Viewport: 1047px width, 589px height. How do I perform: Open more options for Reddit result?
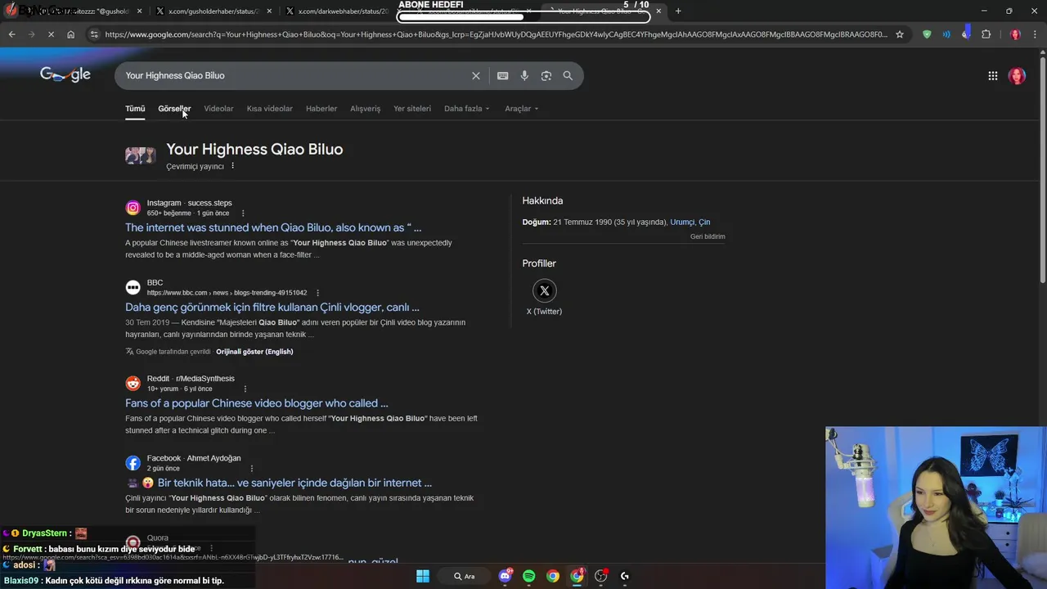coord(245,389)
